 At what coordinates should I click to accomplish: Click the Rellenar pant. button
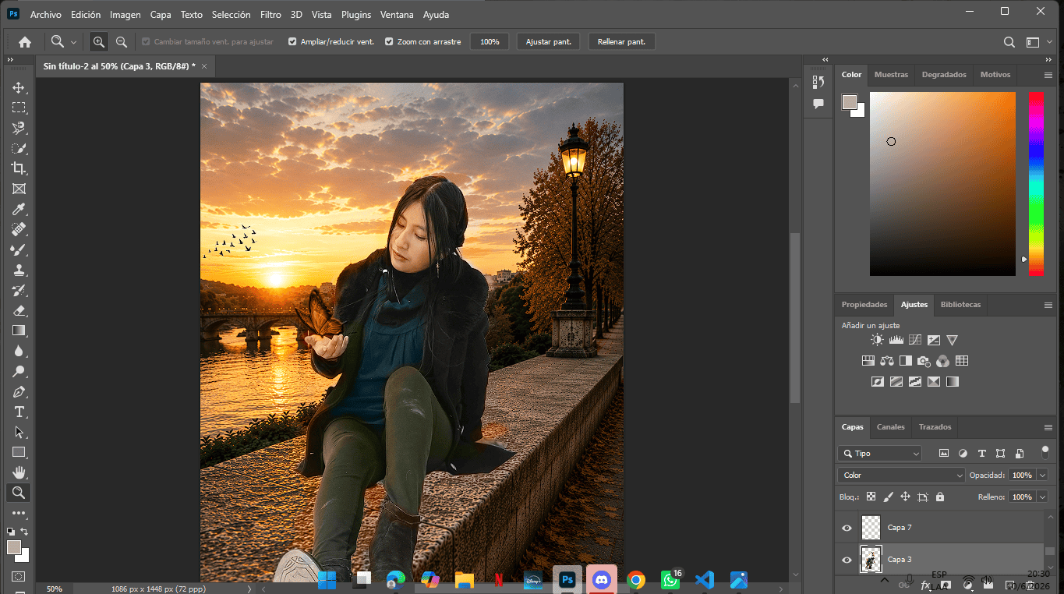point(621,42)
